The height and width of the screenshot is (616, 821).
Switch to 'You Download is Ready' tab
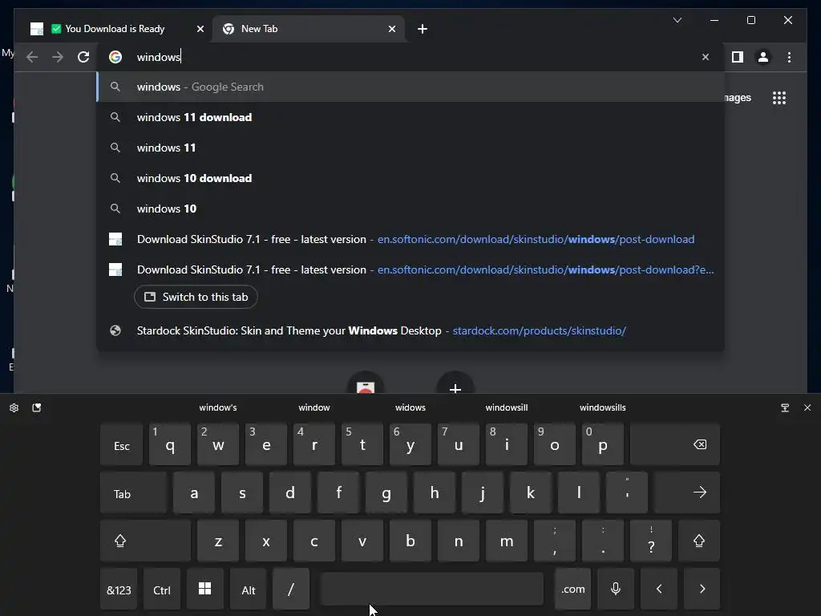click(114, 29)
